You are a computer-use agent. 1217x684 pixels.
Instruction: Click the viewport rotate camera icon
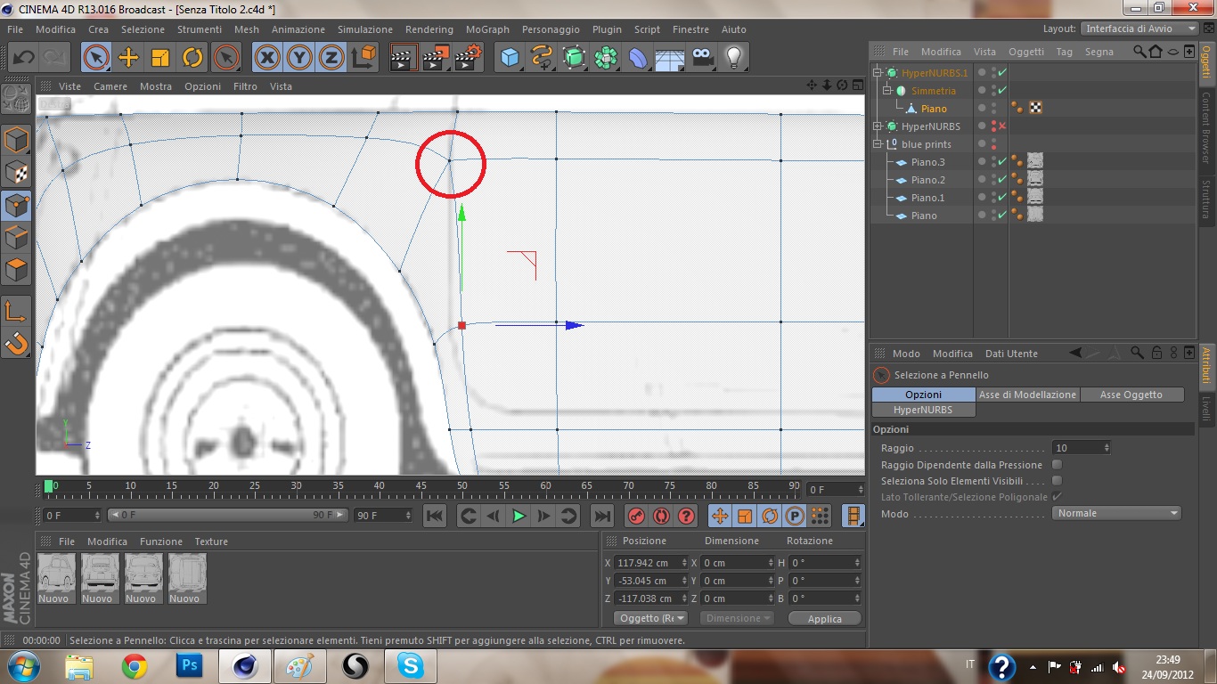(842, 85)
